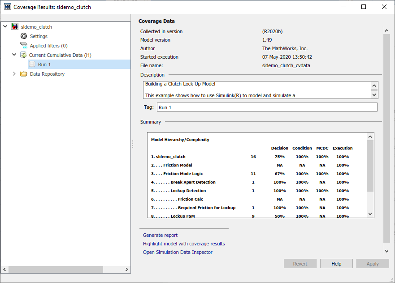Click the Run 1 document icon
395x283 pixels.
[32, 64]
